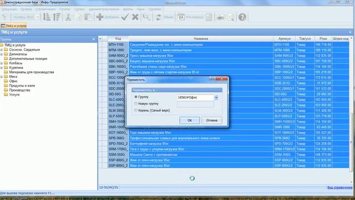Select the root ТМЦ и услуги tree node

click(15, 45)
